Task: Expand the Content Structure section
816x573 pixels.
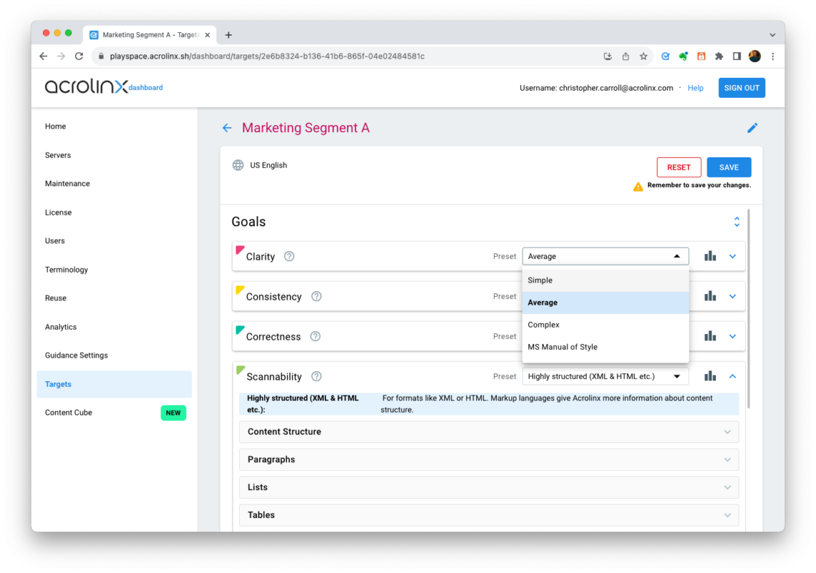Action: click(489, 431)
